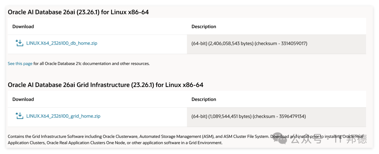Click the paragraph describing Grid Infrastructure Software

click(186, 140)
